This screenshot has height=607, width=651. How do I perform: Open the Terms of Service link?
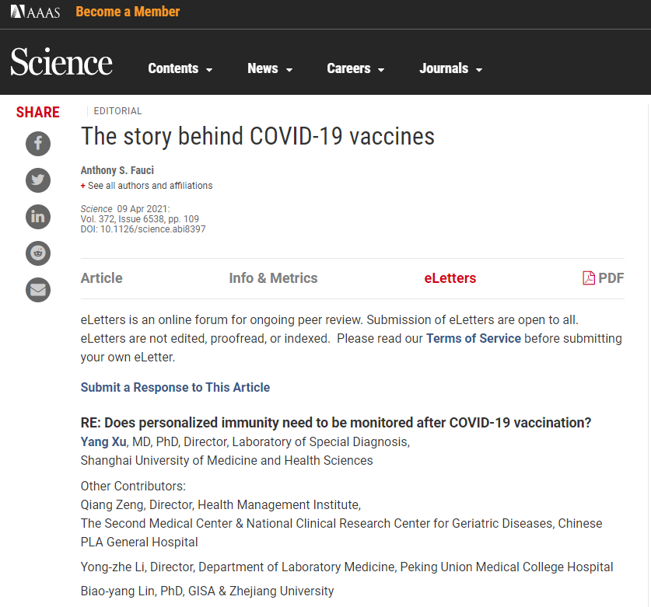coord(473,339)
